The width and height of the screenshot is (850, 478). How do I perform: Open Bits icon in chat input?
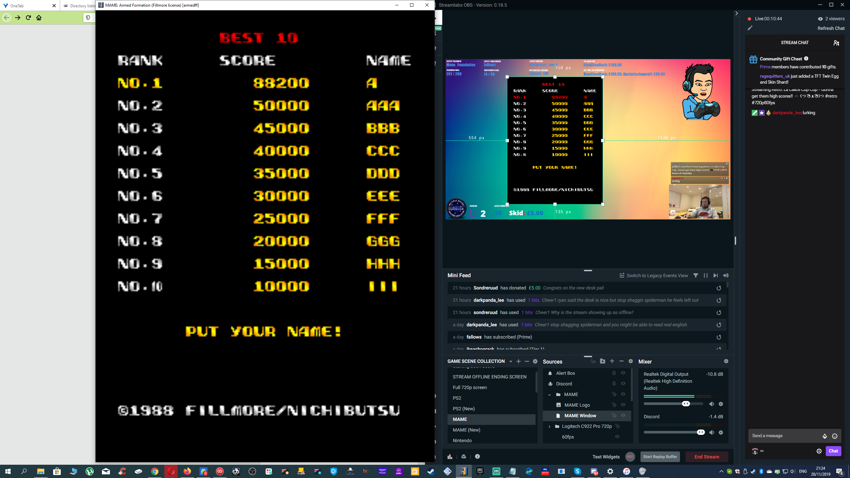point(825,436)
